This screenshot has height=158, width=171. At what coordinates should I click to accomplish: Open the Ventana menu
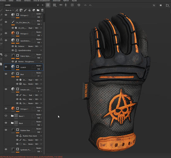27,1
